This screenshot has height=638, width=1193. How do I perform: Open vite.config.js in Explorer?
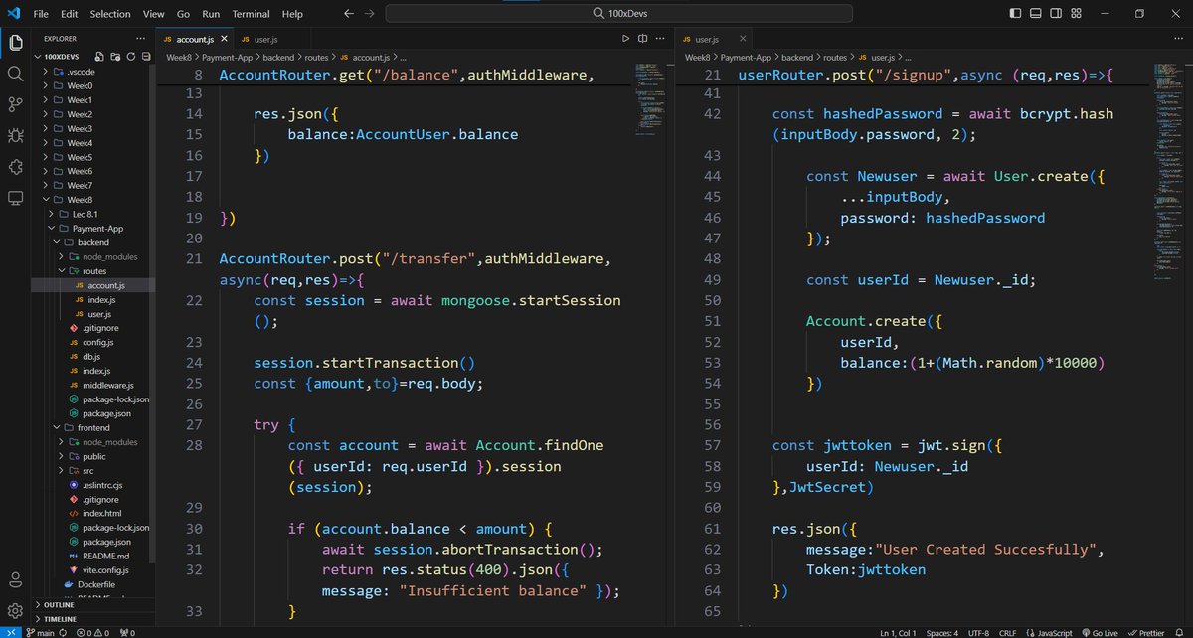pyautogui.click(x=105, y=570)
